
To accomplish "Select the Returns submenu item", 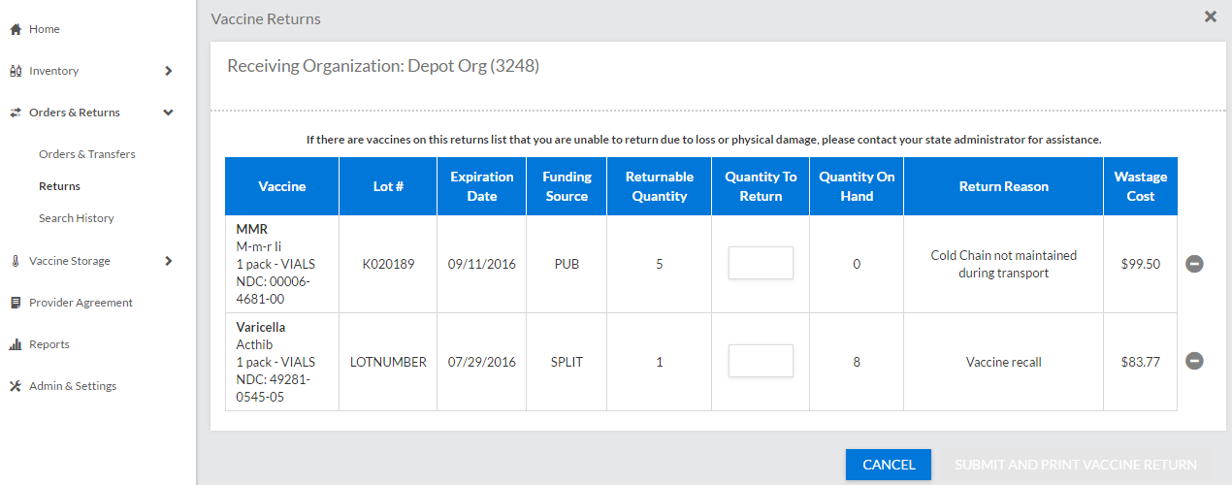I will coord(59,186).
